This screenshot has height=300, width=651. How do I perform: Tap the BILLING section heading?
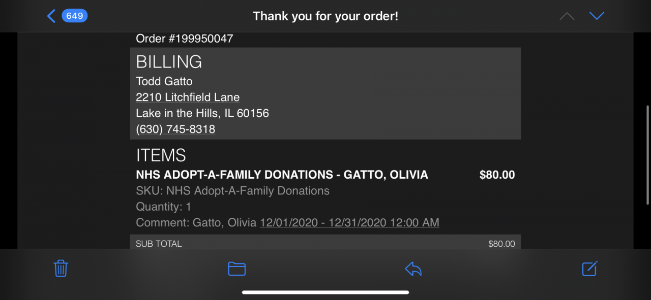pyautogui.click(x=169, y=62)
